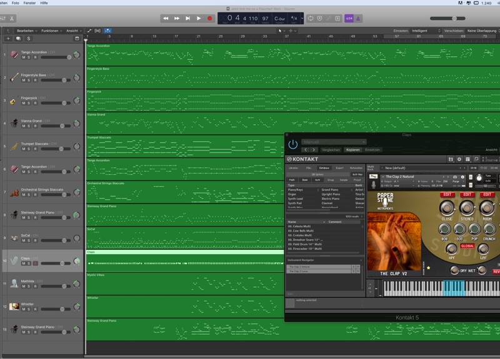The height and width of the screenshot is (359, 500).
Task: Click the go-to-end transport button
Action: click(188, 19)
